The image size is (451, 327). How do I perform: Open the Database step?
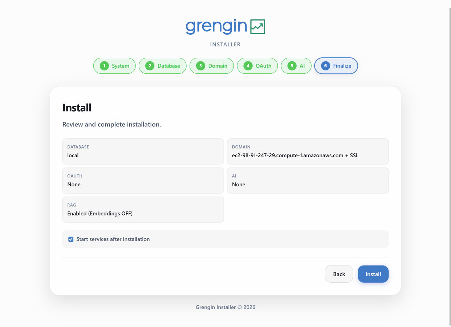pos(163,66)
